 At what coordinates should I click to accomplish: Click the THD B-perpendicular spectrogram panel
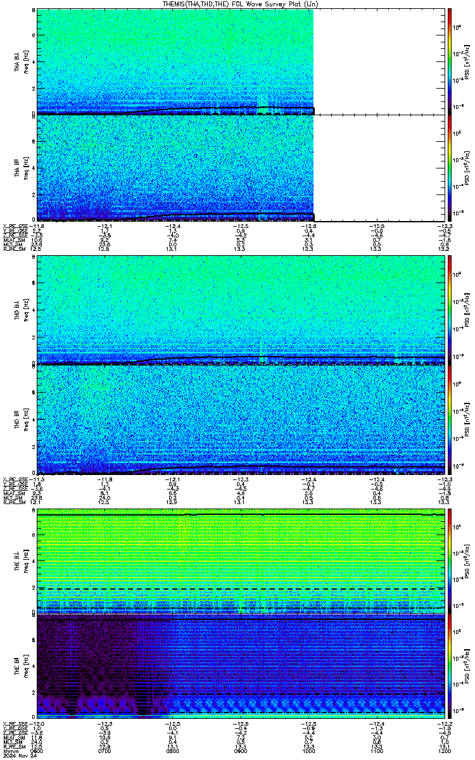[x=241, y=310]
